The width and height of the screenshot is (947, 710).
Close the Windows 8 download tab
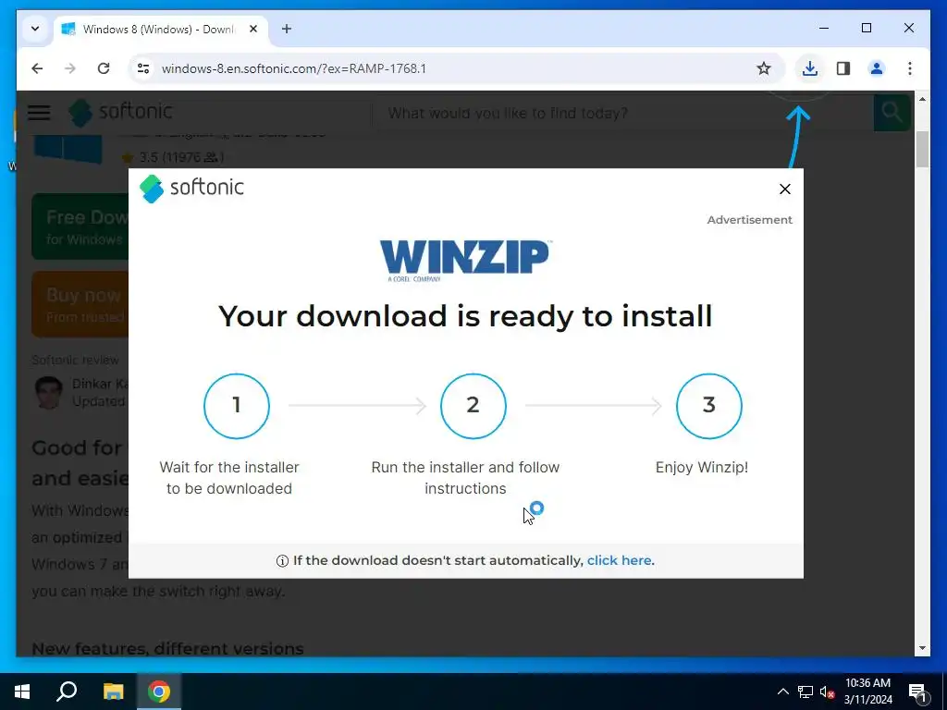pyautogui.click(x=253, y=29)
